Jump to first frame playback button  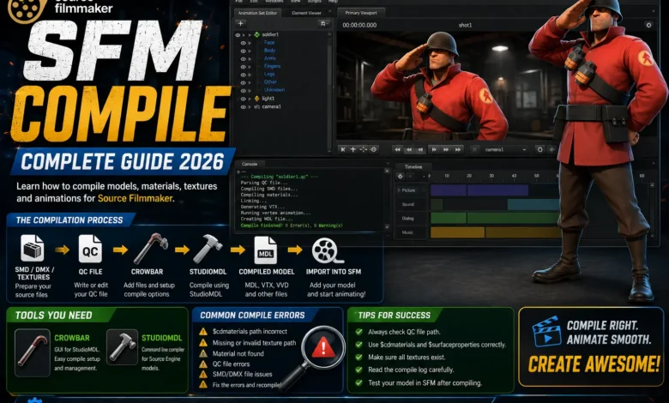point(397,150)
